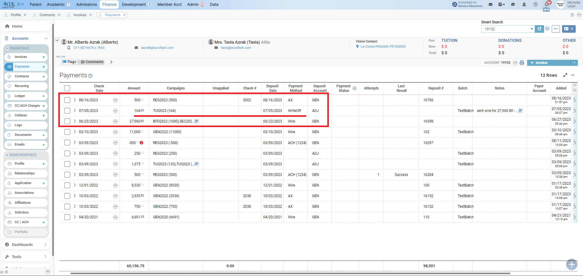
Task: Close the Profile tab
Action: [25, 15]
